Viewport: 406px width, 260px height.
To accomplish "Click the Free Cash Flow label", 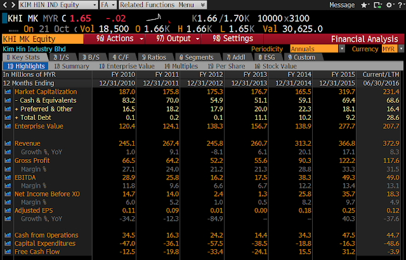I will click(37, 252).
